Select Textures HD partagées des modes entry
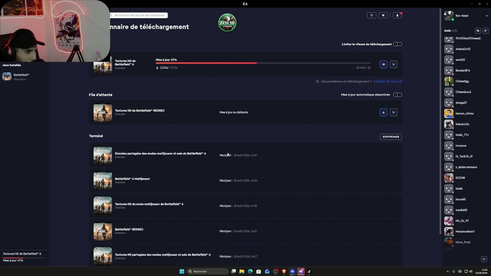491x276 pixels. pyautogui.click(x=245, y=256)
